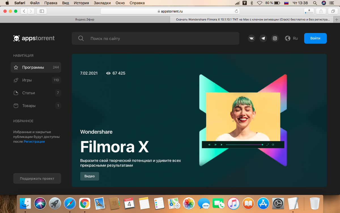Click the star icon beside Программы
The height and width of the screenshot is (213, 340).
pos(16,67)
